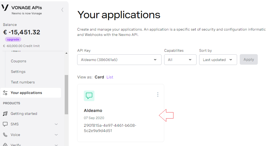This screenshot has height=146, width=266.
Task: Open the Sort by Last updated dropdown
Action: 218,60
